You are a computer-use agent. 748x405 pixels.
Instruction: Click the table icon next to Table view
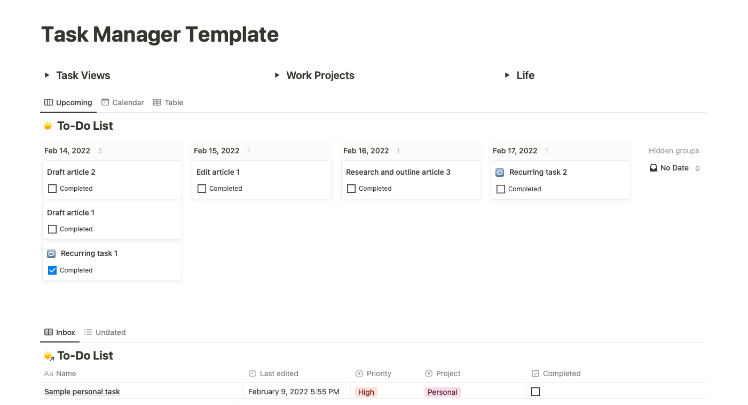(156, 102)
